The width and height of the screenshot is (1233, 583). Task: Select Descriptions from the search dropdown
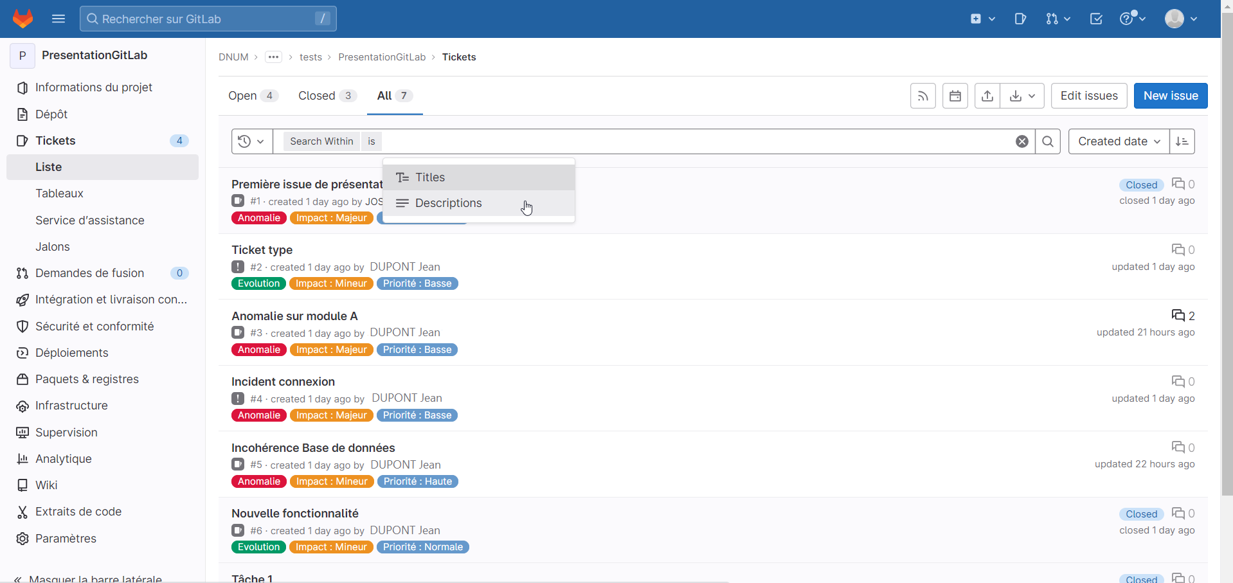point(448,203)
